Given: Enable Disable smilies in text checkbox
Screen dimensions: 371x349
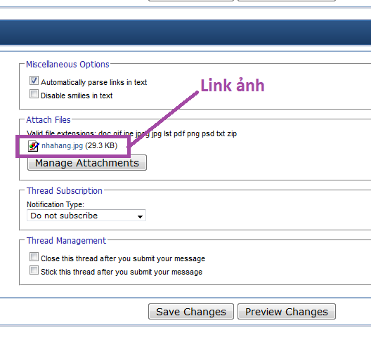Looking at the screenshot, I should click(34, 93).
